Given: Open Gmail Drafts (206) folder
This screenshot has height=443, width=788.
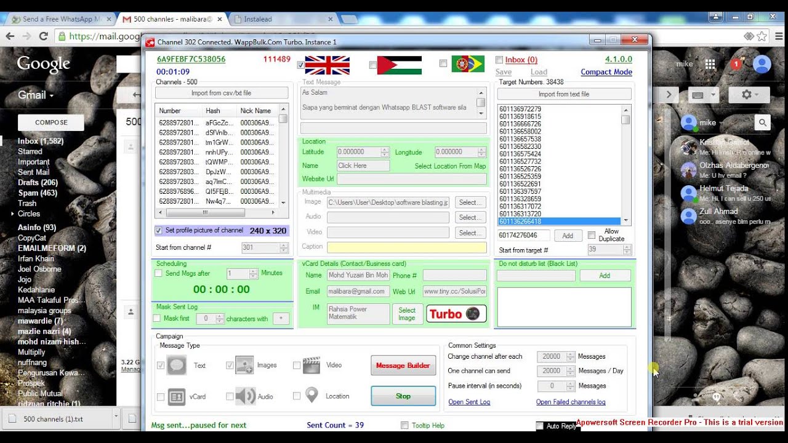Looking at the screenshot, I should [38, 183].
